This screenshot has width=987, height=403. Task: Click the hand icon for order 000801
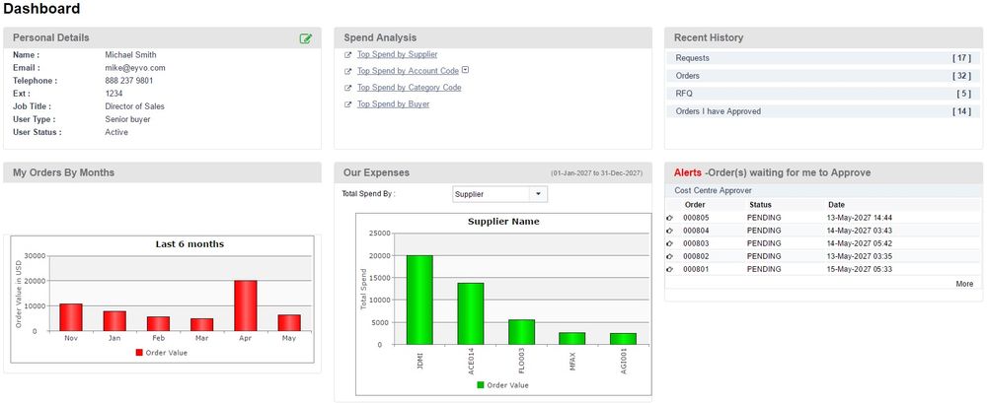point(670,269)
